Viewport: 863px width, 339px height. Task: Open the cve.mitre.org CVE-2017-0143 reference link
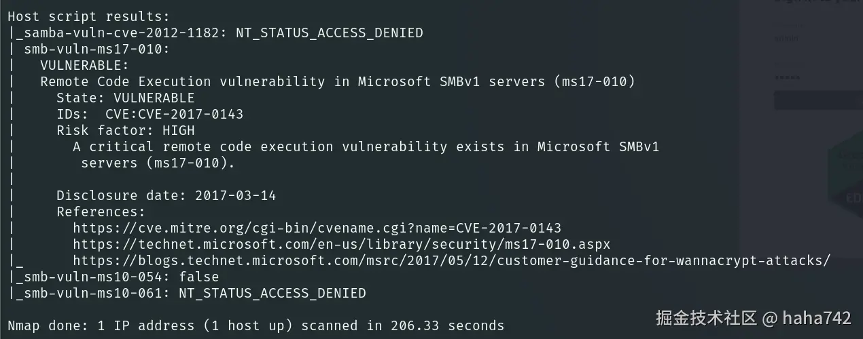[x=317, y=228]
